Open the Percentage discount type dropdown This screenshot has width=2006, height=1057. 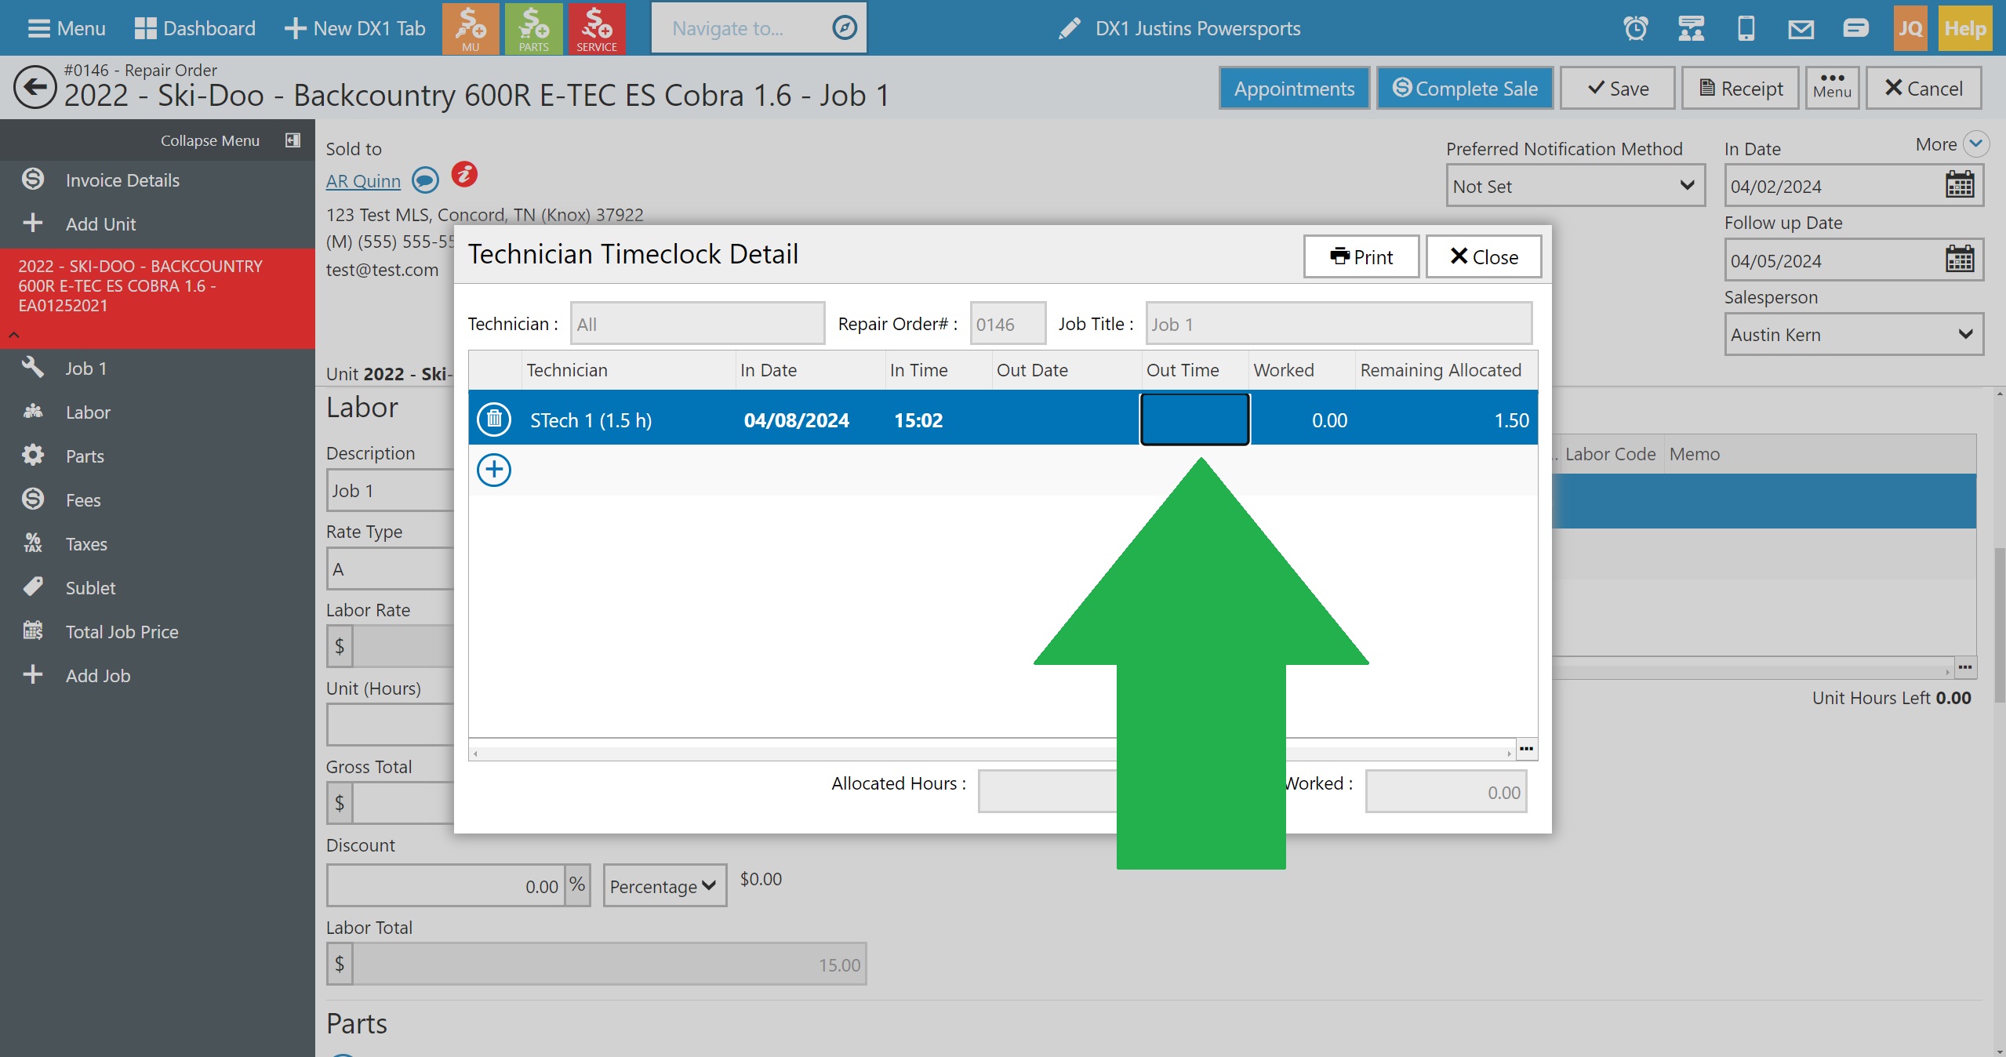click(x=663, y=886)
